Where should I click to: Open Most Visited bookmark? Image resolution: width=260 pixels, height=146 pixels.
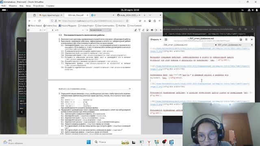point(35,26)
